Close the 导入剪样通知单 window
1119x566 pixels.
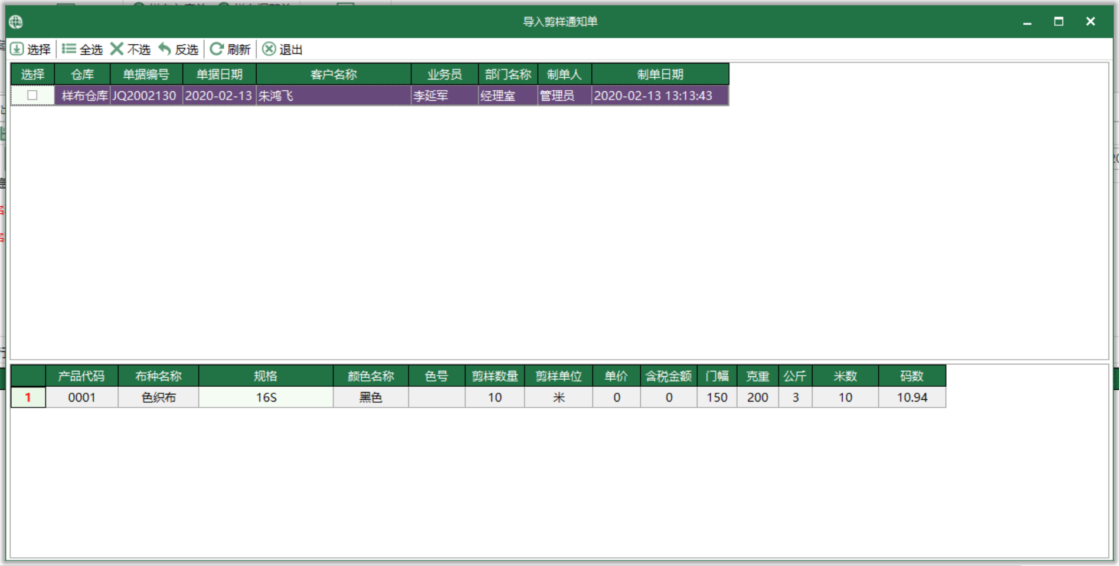[1091, 22]
